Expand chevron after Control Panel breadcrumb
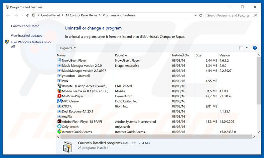Image resolution: width=264 pixels, height=158 pixels. [62, 15]
